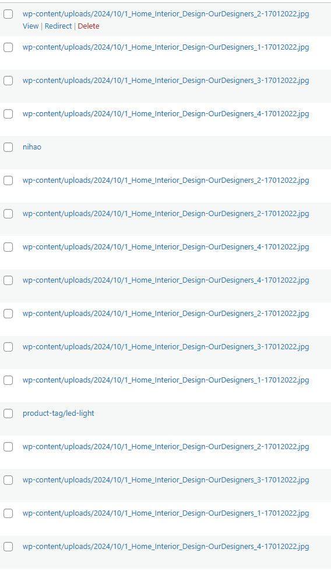Screen dimensions: 331x570
Task: Check the topmost OurDesigners_1 row checkbox
Action: 8,48
